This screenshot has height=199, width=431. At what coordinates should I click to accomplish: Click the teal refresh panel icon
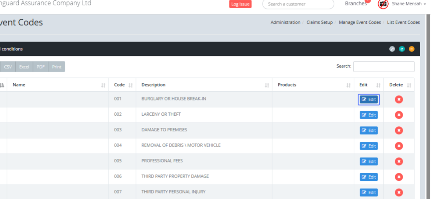click(x=402, y=49)
